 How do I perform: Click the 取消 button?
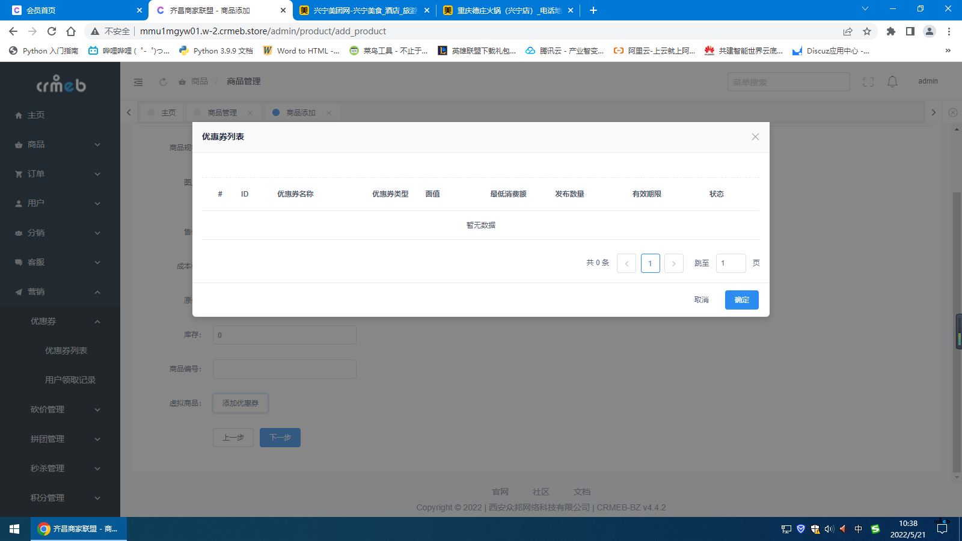tap(702, 300)
